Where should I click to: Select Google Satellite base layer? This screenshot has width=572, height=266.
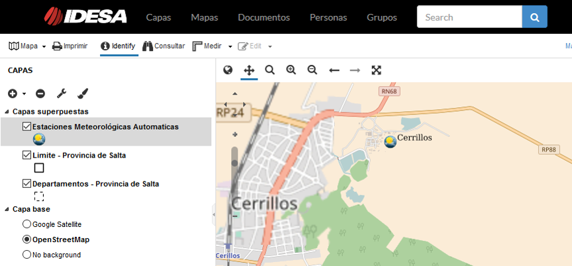(x=26, y=224)
